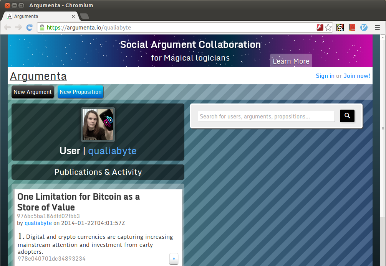386x266 pixels.
Task: Click the browser back arrow button
Action: [7, 28]
